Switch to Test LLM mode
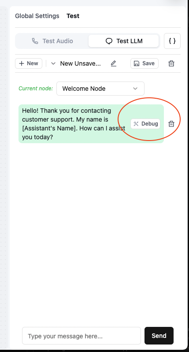 click(x=124, y=41)
